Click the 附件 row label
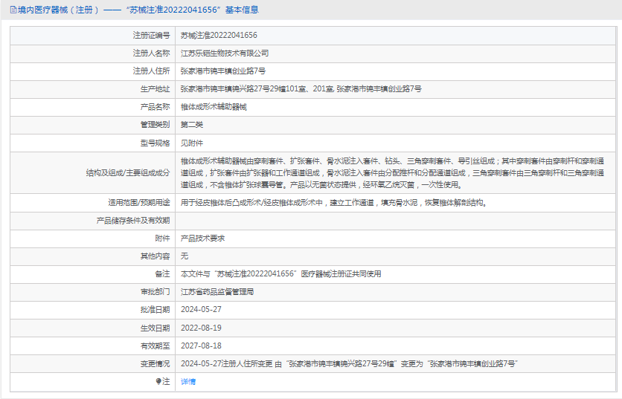Viewport: 622px width, 399px height. pos(162,238)
